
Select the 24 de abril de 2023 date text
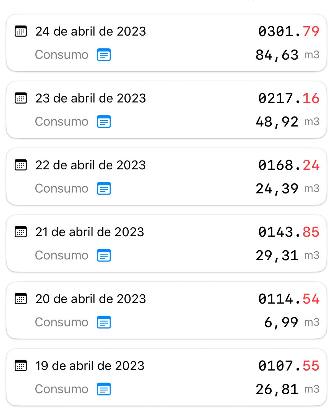click(x=90, y=31)
